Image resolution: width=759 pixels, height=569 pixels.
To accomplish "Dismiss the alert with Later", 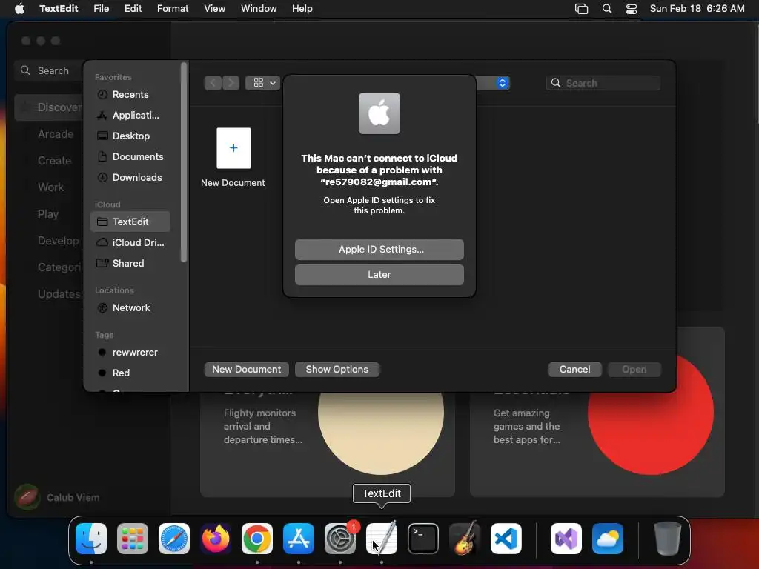I will point(379,275).
